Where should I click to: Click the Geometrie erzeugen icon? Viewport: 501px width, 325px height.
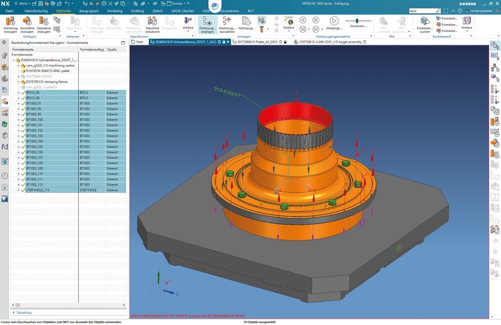(27, 24)
